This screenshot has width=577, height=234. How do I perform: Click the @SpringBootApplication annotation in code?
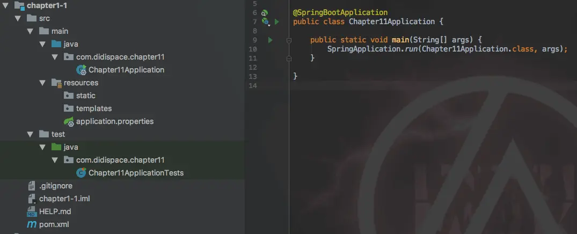[340, 12]
